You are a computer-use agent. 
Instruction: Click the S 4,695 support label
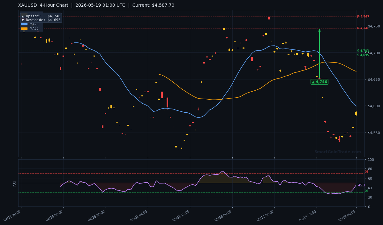pos(363,55)
